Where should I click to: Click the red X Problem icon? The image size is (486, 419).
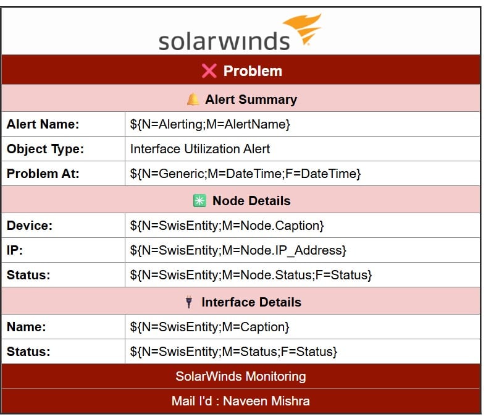point(209,70)
